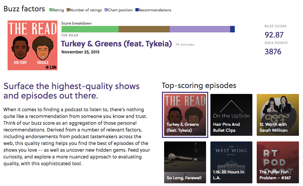This screenshot has height=186, width=303.
Task: Select So Long, Farewell episode tile
Action: pos(185,162)
